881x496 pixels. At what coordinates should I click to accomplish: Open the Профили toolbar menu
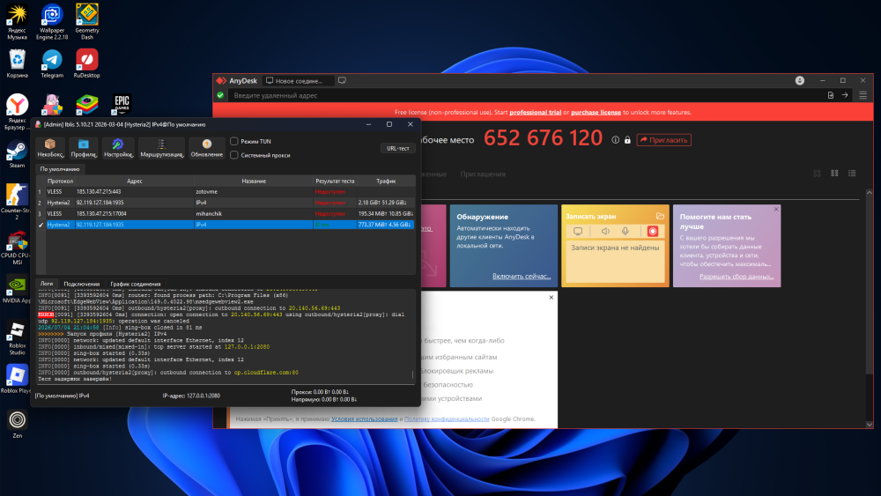pos(84,148)
